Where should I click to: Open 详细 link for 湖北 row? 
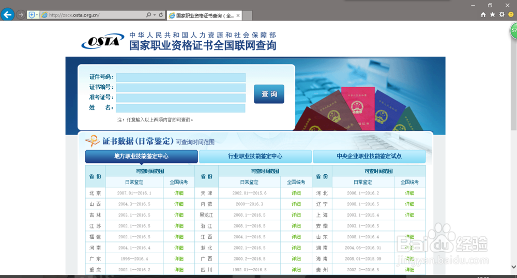(296, 248)
